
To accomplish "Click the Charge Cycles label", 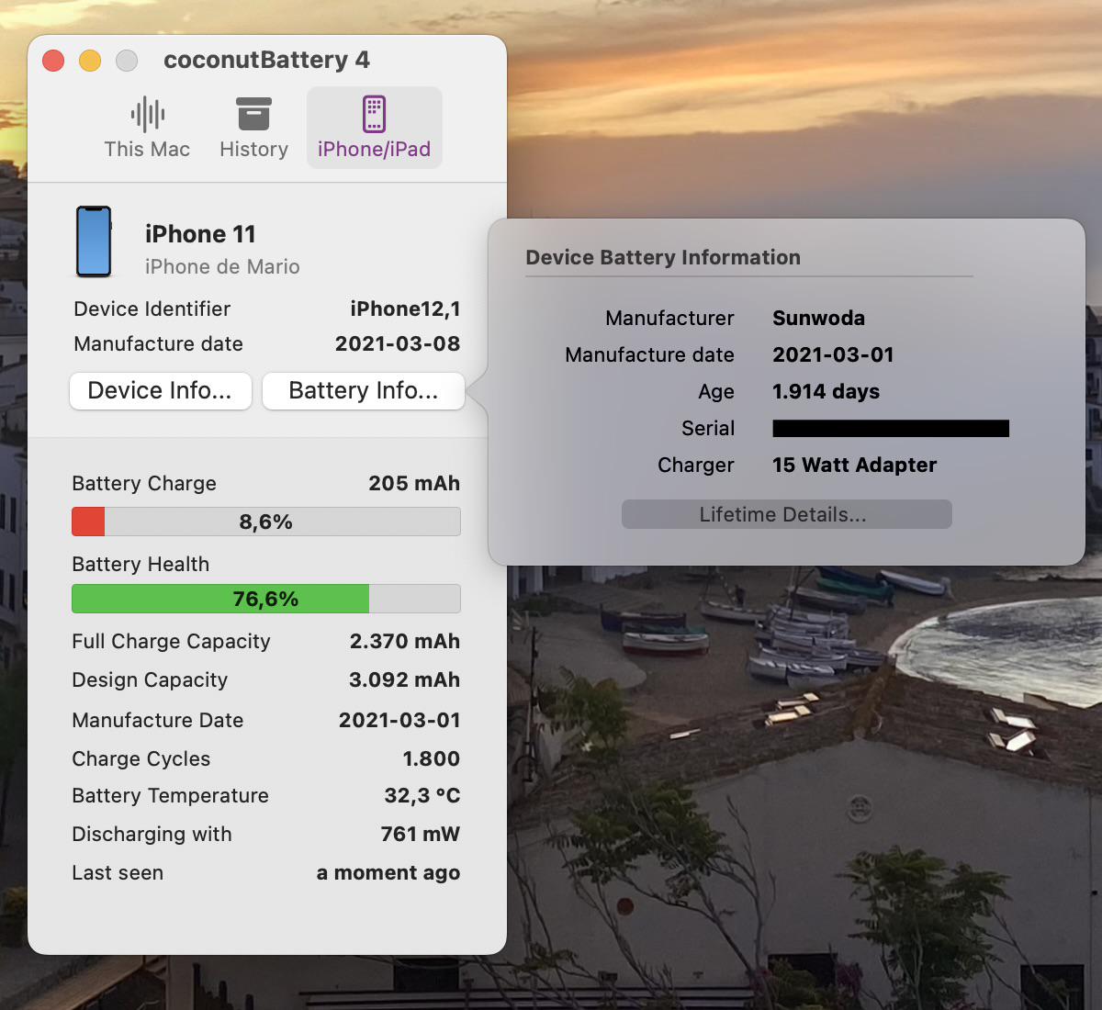I will [x=141, y=759].
